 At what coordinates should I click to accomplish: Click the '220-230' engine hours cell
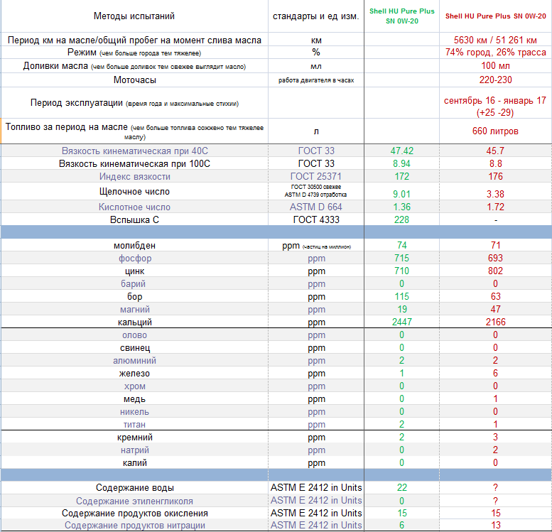[495, 80]
